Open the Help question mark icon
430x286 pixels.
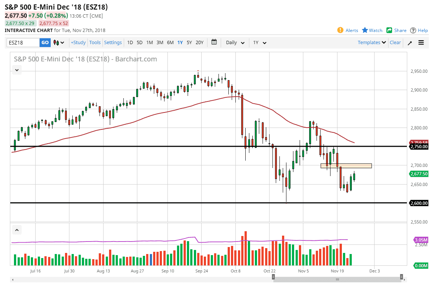pos(413,30)
